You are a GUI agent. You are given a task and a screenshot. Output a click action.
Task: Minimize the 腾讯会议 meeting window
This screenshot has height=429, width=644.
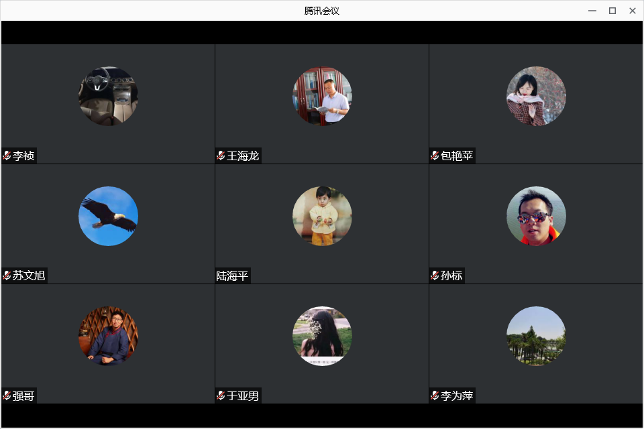pos(592,11)
